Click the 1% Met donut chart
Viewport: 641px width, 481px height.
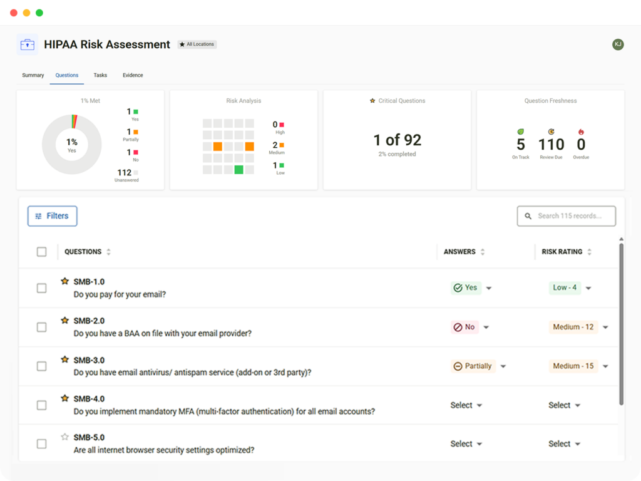[71, 145]
